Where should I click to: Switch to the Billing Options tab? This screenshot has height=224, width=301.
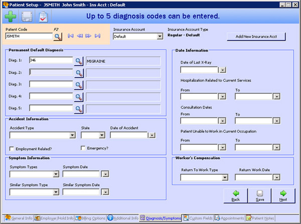click(x=92, y=218)
